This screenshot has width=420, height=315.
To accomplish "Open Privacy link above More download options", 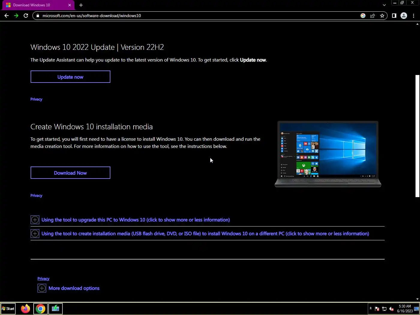I will (x=43, y=279).
